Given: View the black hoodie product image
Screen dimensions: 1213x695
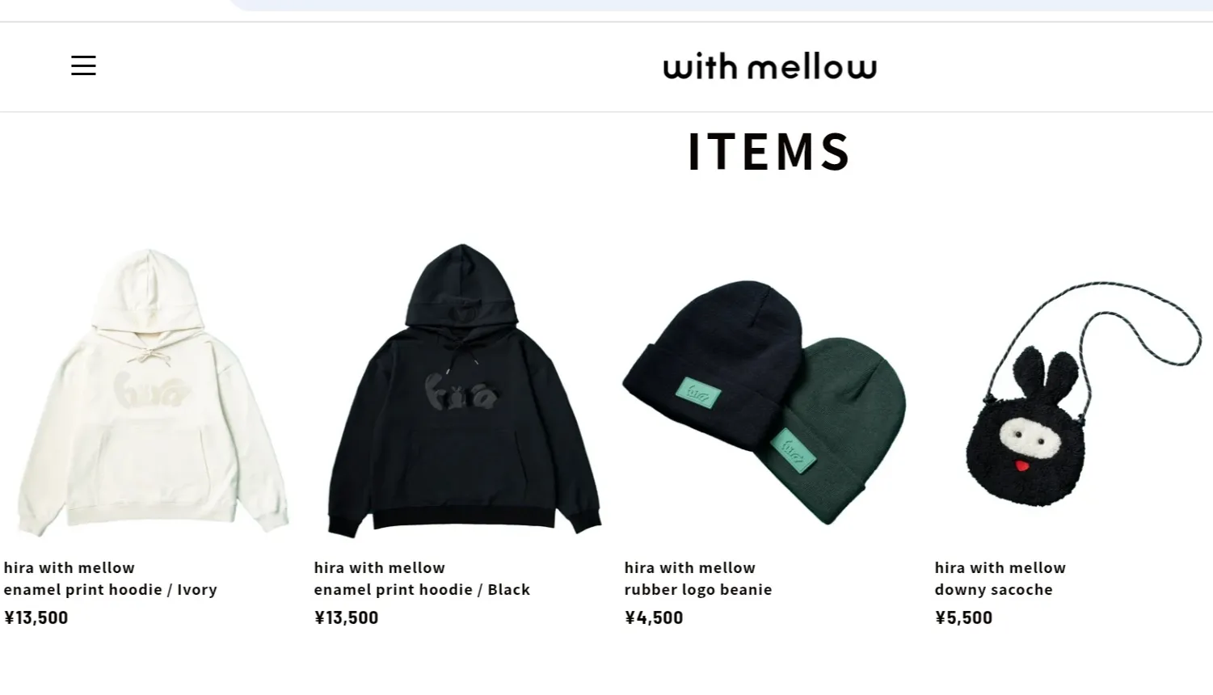Looking at the screenshot, I should (x=464, y=388).
